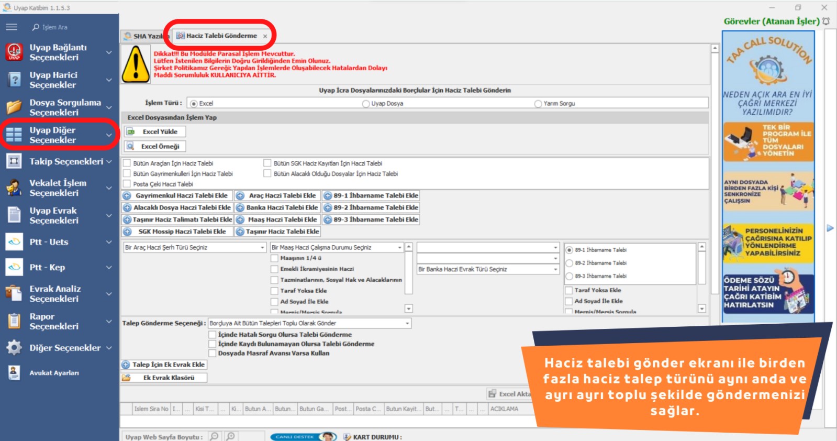Viewport: 837px width, 441px height.
Task: Open Bir Banka Haczi Evrak Türü dropdown
Action: click(488, 269)
